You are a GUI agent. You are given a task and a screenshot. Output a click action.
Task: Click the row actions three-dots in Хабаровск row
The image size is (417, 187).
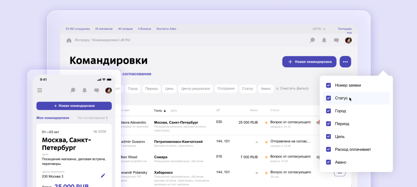pos(340,173)
